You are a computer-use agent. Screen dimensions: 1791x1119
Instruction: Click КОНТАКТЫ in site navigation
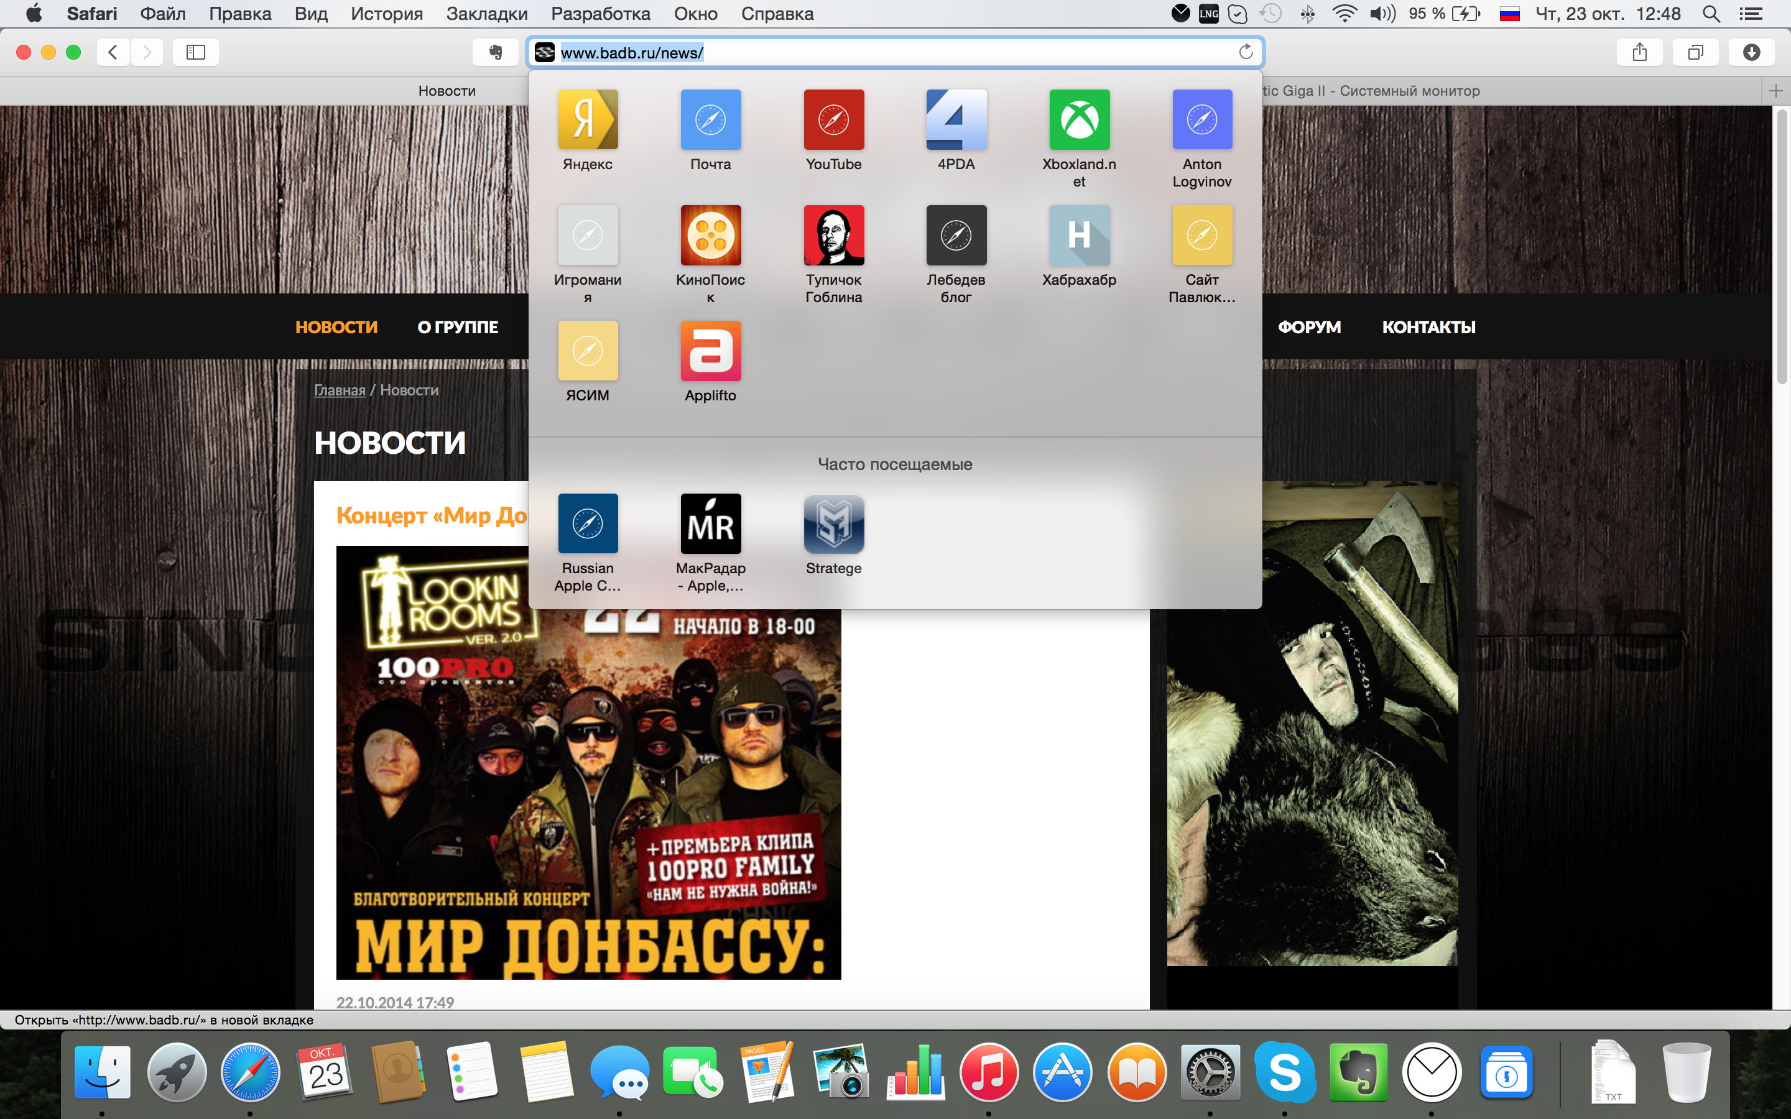1428,327
